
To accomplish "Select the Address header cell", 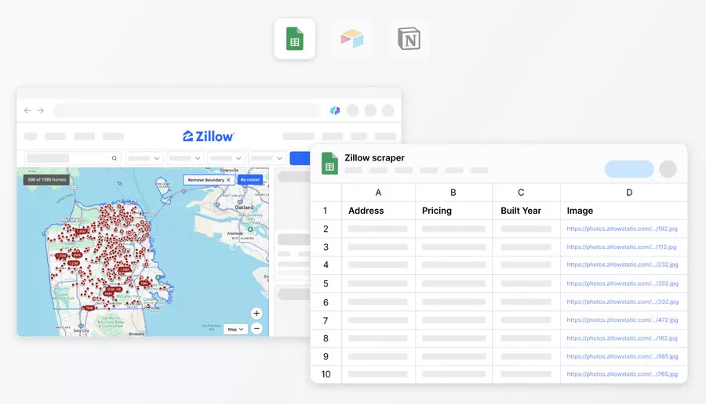I will click(378, 211).
